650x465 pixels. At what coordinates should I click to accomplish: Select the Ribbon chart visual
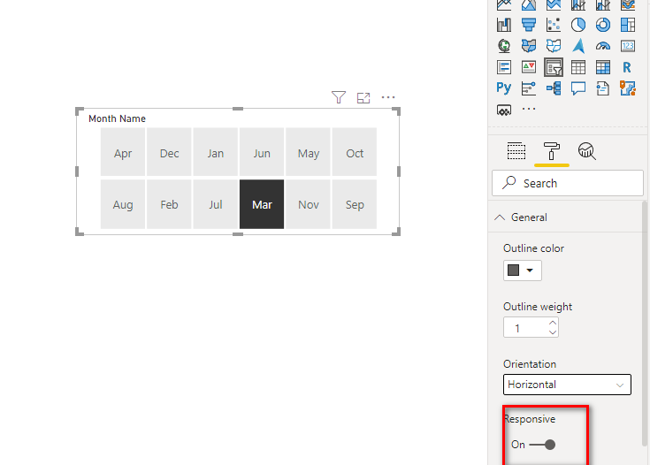pyautogui.click(x=628, y=4)
